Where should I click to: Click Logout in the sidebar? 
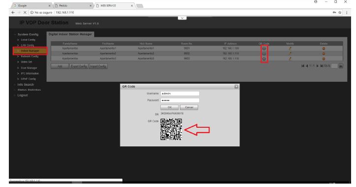pyautogui.click(x=23, y=95)
